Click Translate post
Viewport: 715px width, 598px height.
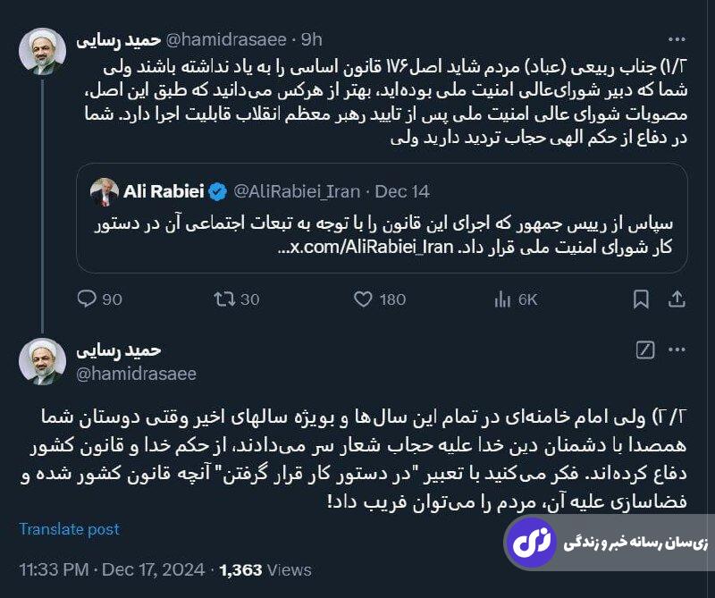point(69,529)
